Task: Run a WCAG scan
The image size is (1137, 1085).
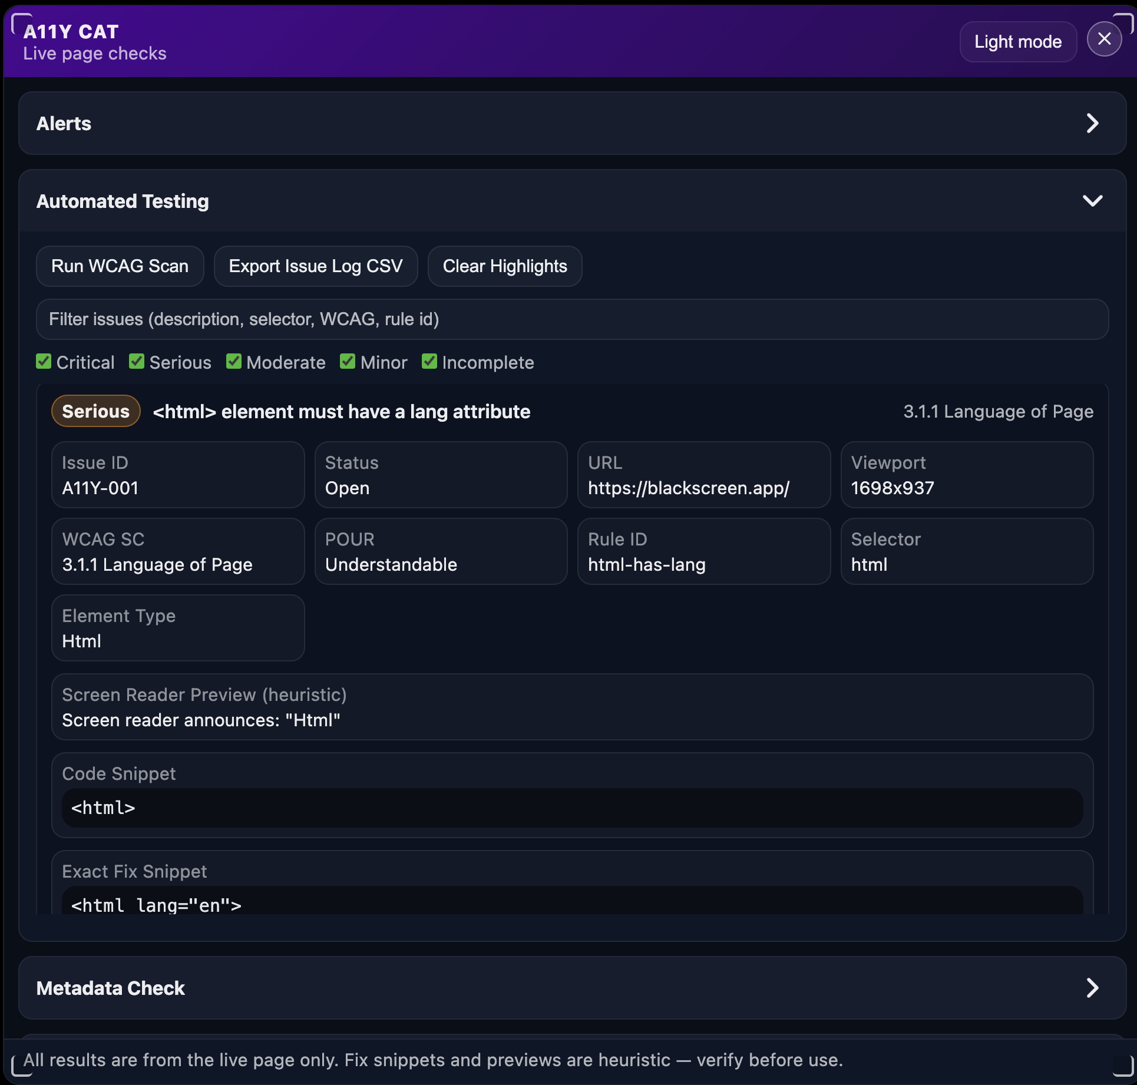Action: pyautogui.click(x=120, y=266)
